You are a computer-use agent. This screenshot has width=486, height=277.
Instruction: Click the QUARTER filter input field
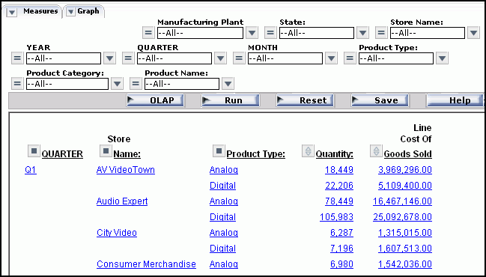(174, 58)
